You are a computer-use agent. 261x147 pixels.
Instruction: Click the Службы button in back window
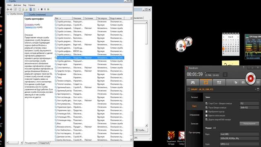coord(141,130)
